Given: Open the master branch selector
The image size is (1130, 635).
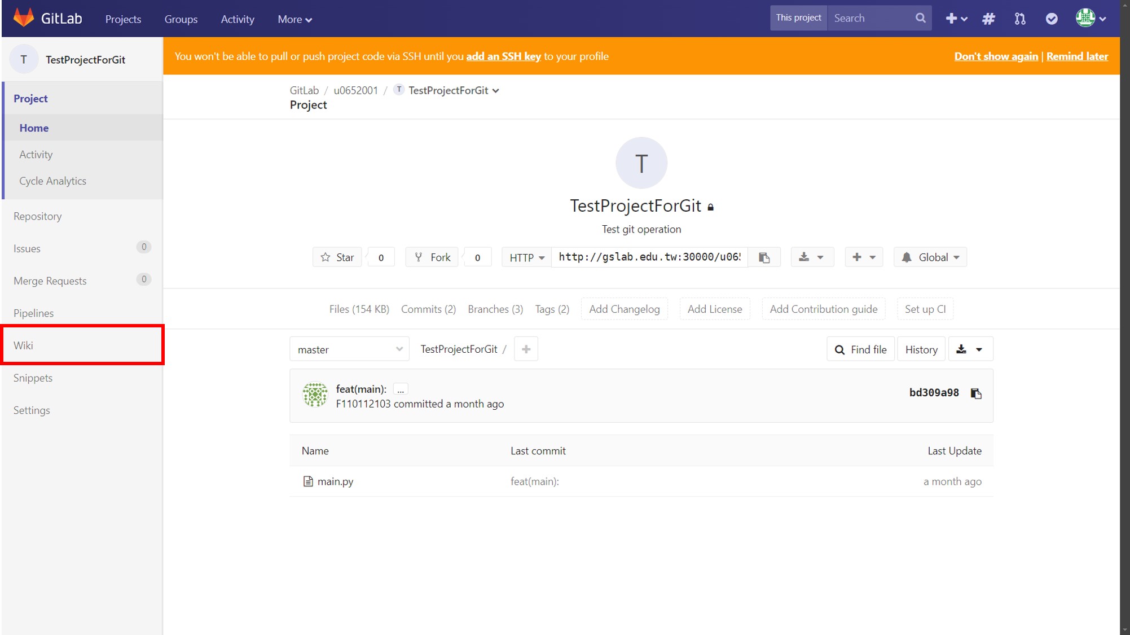Looking at the screenshot, I should 350,349.
